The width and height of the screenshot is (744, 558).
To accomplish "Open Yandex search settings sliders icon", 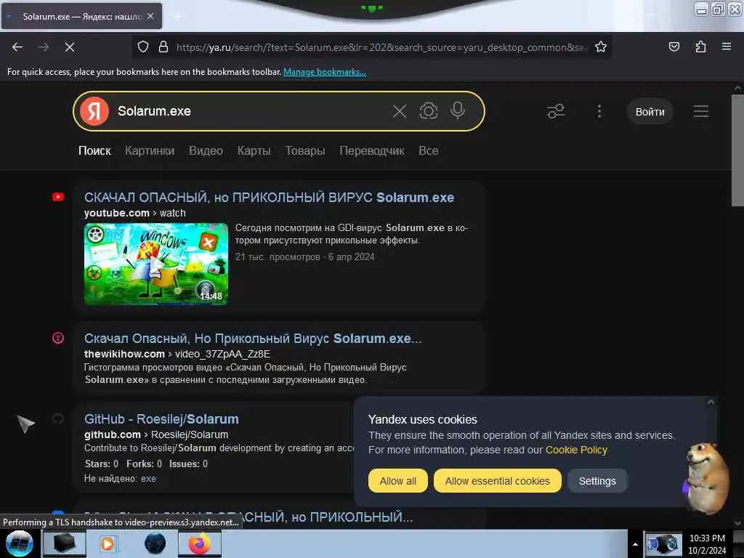I will coord(556,111).
